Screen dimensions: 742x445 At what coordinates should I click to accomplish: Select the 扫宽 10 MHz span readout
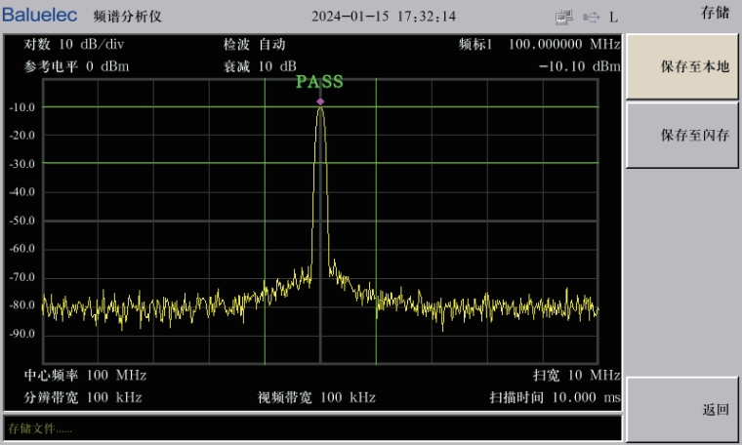576,375
